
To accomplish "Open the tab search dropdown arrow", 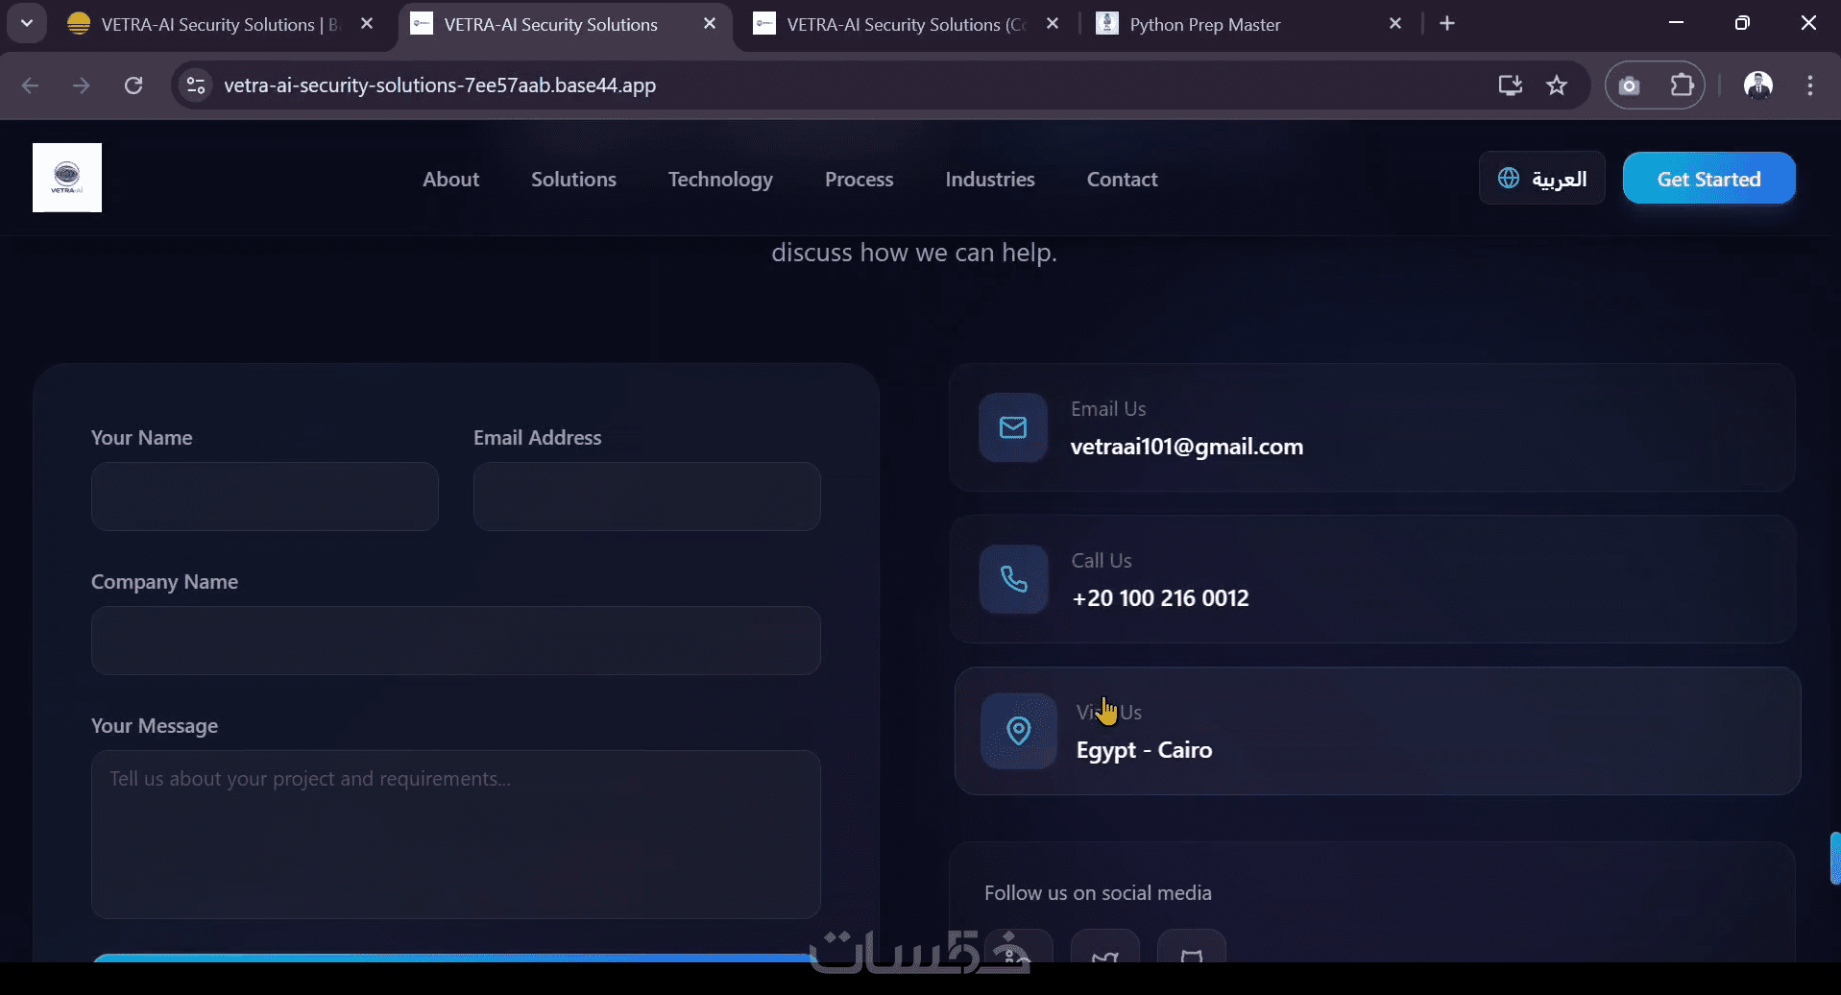I will [27, 23].
